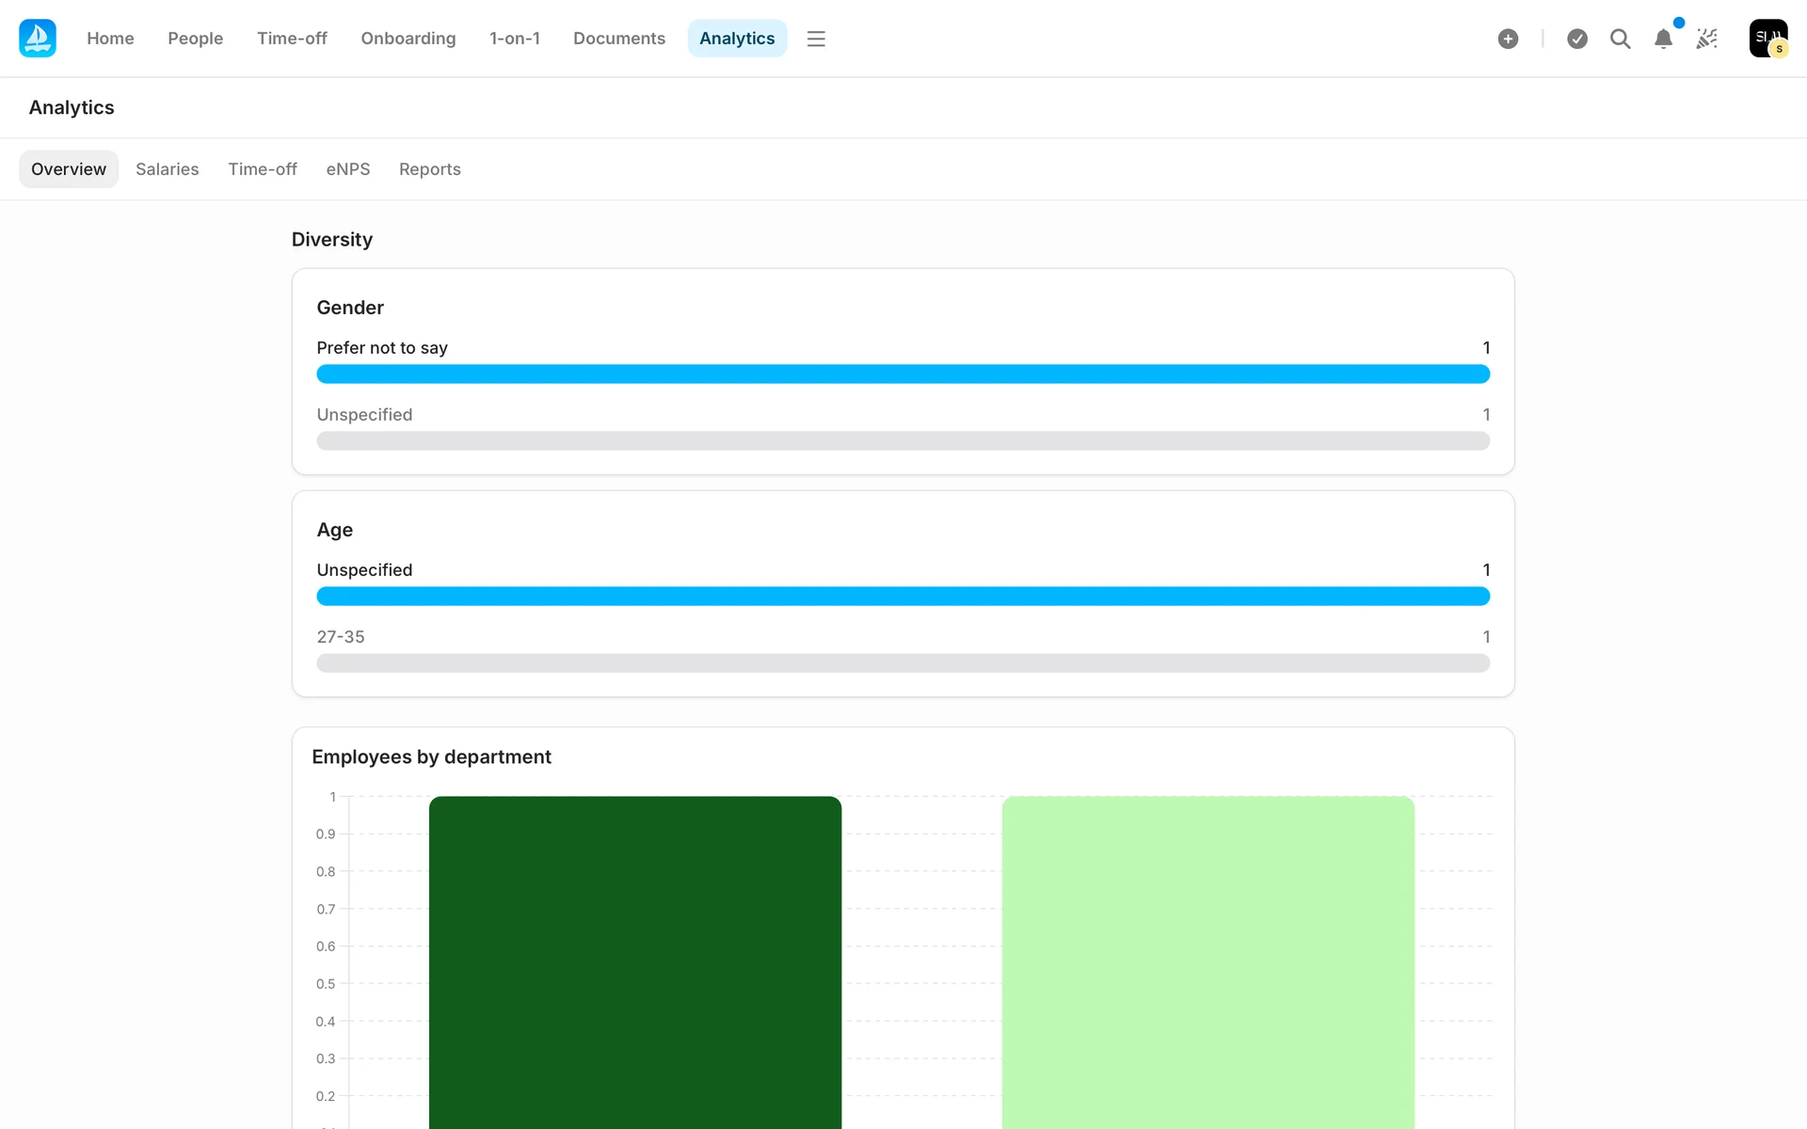Open the People section

pos(195,39)
